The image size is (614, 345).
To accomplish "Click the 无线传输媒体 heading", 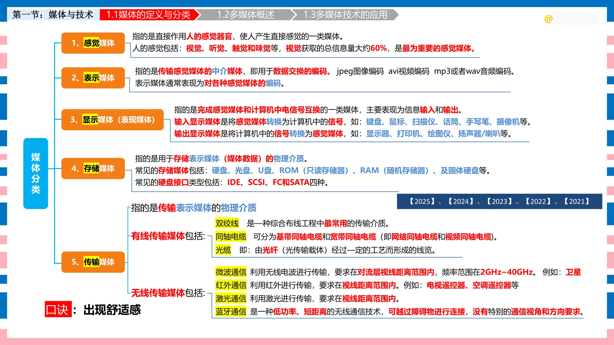I will 158,293.
